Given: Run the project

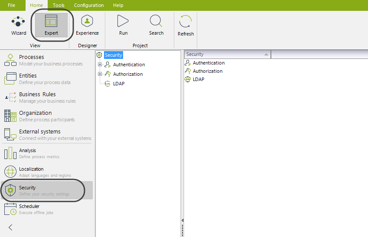Looking at the screenshot, I should 123,26.
